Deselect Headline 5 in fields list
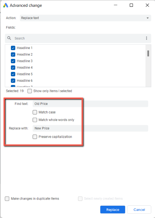This screenshot has width=155, height=218. coord(13,74)
